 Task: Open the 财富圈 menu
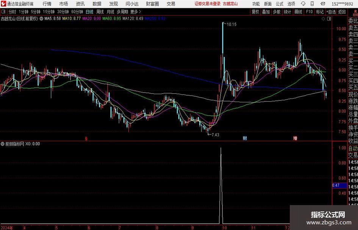tap(152, 4)
